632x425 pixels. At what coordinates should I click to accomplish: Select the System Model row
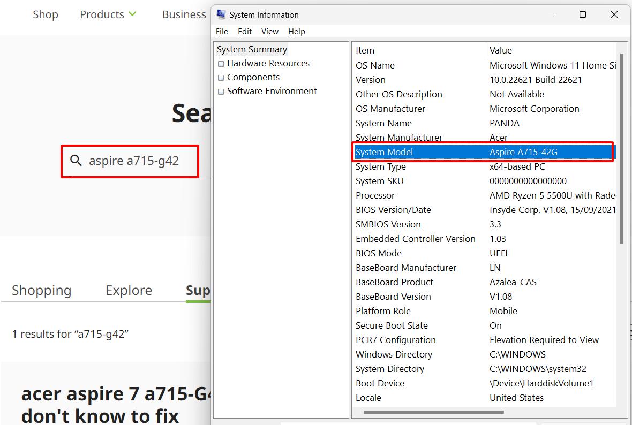point(485,152)
